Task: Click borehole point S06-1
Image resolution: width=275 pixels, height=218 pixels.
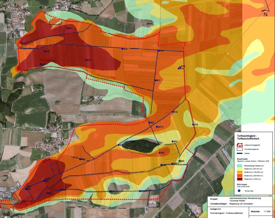Action: click(x=47, y=193)
